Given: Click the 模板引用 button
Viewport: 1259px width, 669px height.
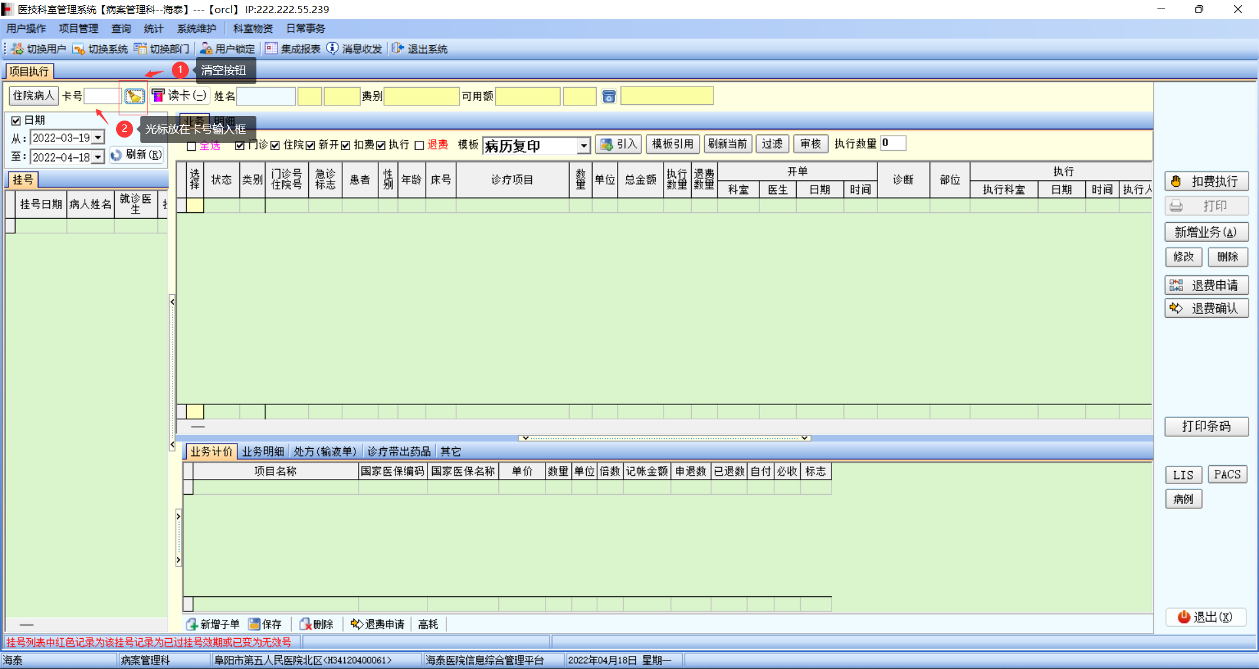Looking at the screenshot, I should click(x=673, y=144).
